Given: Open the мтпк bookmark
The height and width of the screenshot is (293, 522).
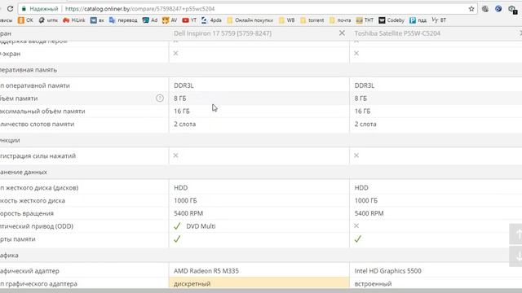Looking at the screenshot, I should pyautogui.click(x=48, y=20).
